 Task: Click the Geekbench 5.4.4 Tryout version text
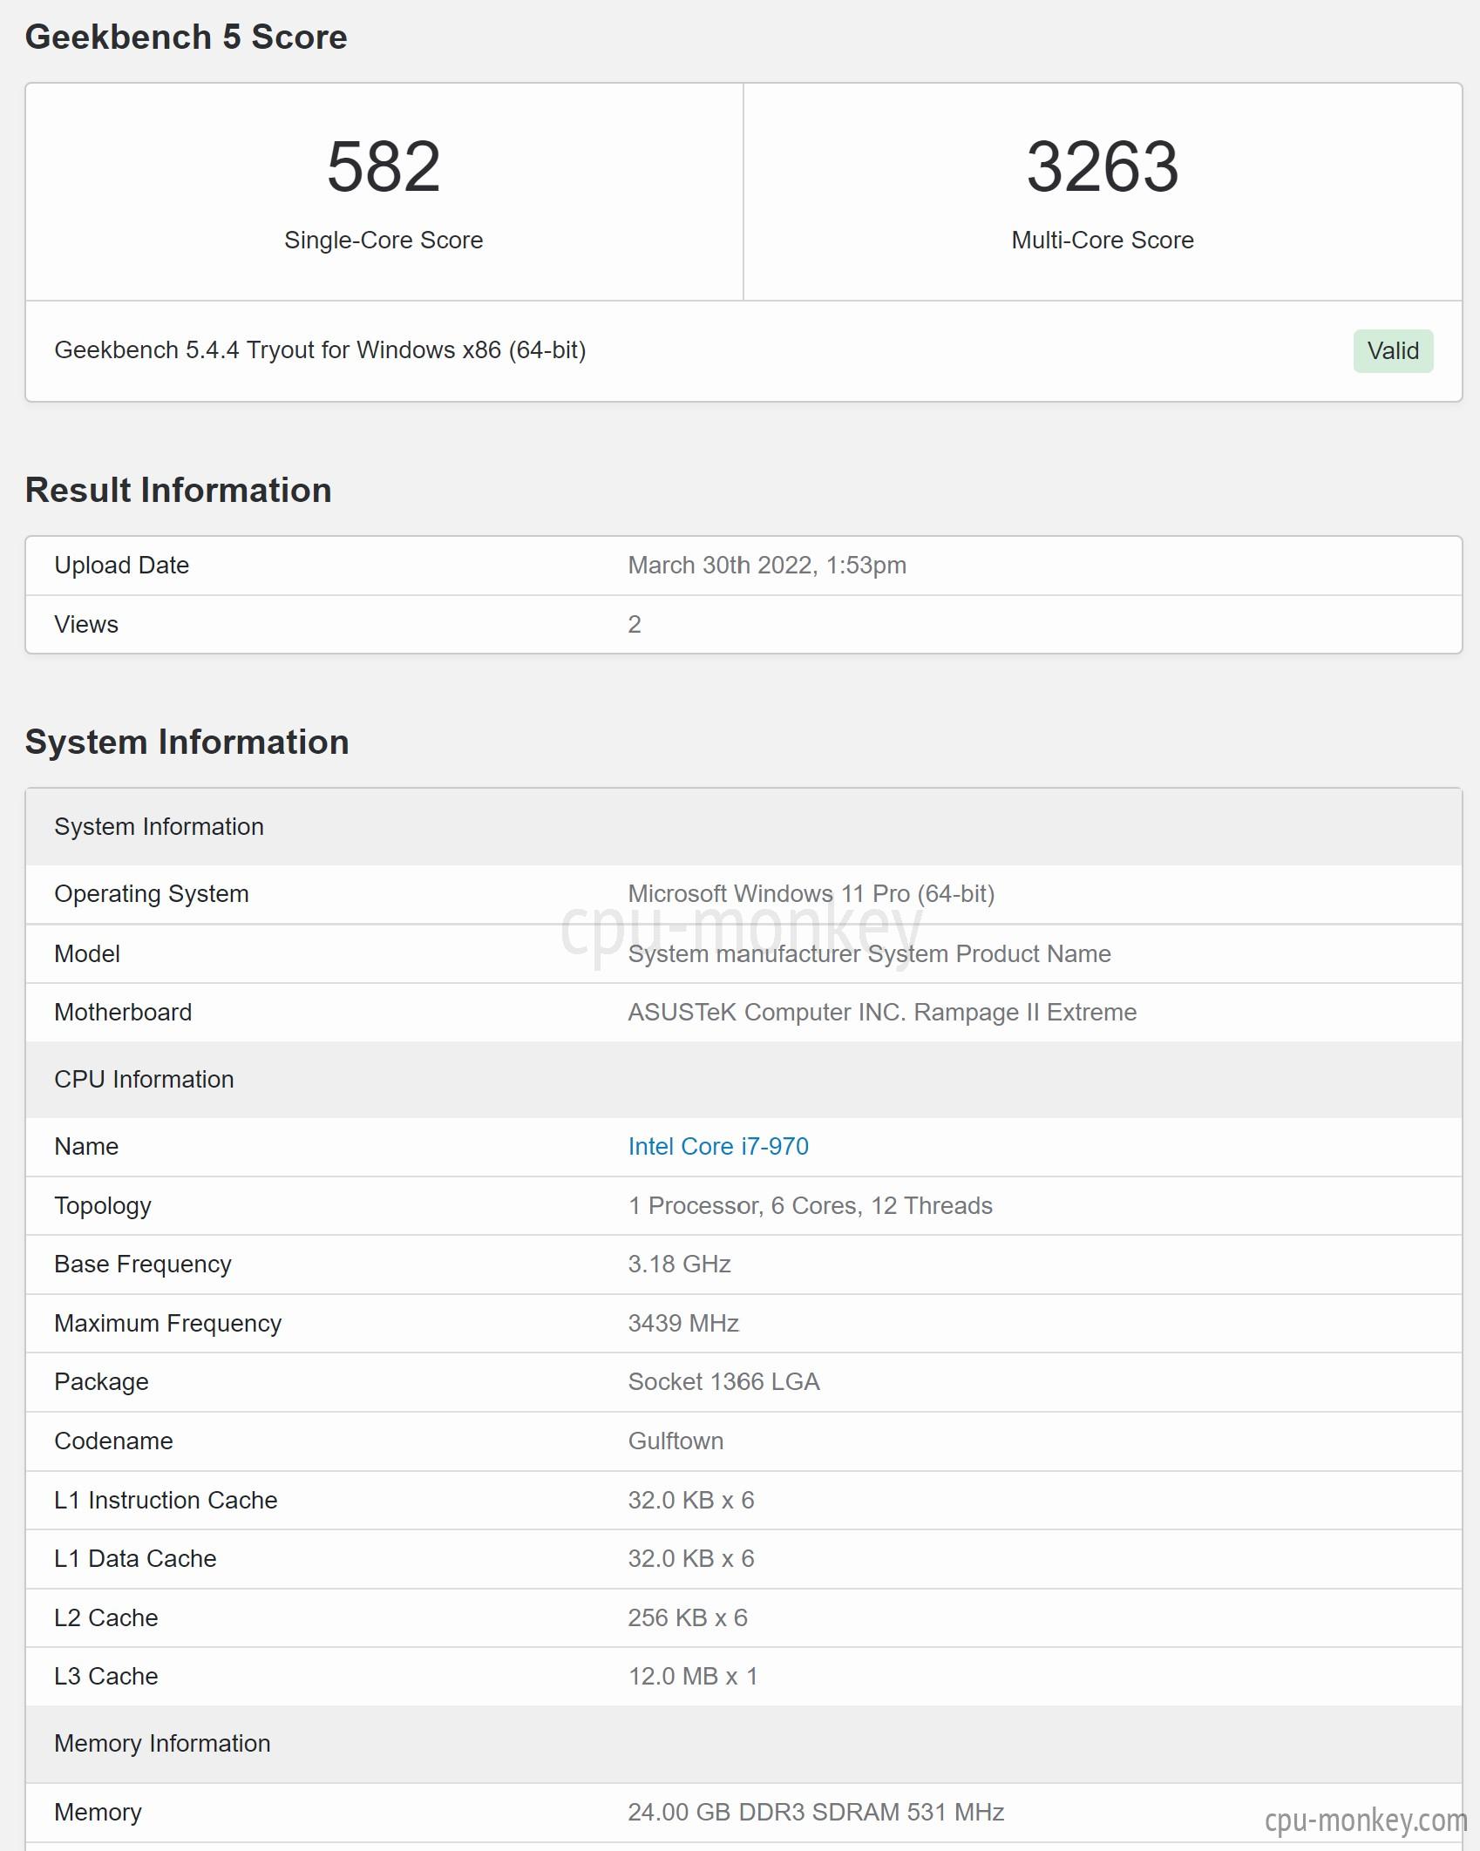[320, 349]
